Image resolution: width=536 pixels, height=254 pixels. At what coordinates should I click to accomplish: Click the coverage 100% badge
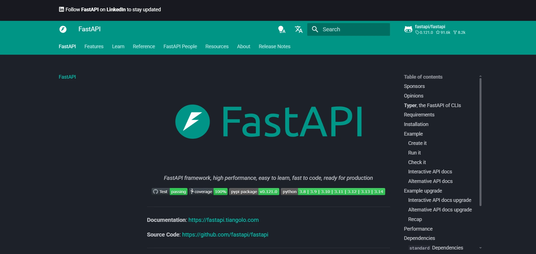click(x=208, y=191)
